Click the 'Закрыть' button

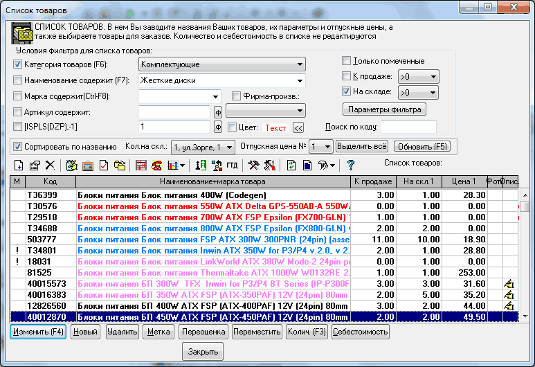[x=203, y=351]
